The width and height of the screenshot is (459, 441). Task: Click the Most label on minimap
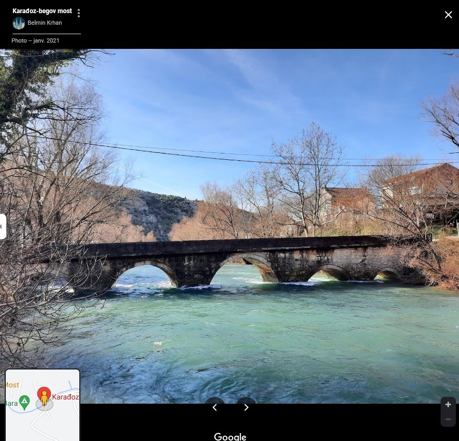(12, 385)
